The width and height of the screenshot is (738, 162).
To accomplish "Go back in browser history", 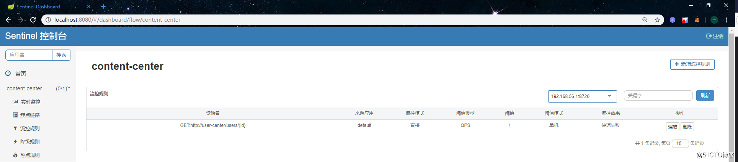I will (8, 20).
